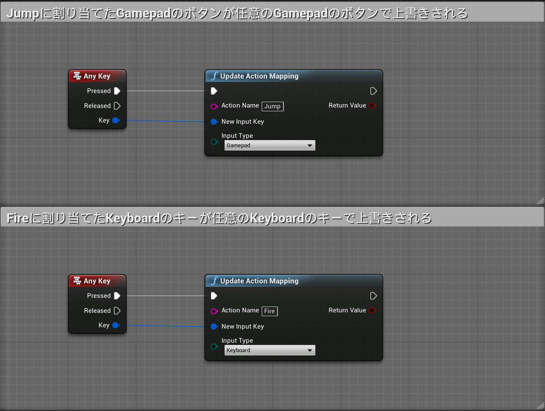Click the function icon on the Fire Update Action Mapping node
The image size is (545, 411).
pos(214,281)
